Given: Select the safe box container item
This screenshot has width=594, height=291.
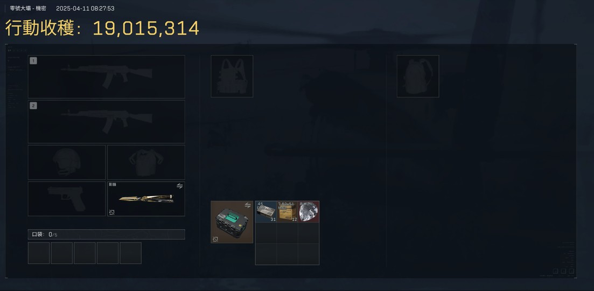Looking at the screenshot, I should click(x=232, y=222).
